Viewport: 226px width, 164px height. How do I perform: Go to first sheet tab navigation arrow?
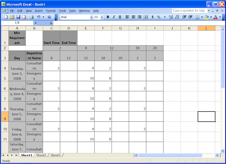(3, 155)
